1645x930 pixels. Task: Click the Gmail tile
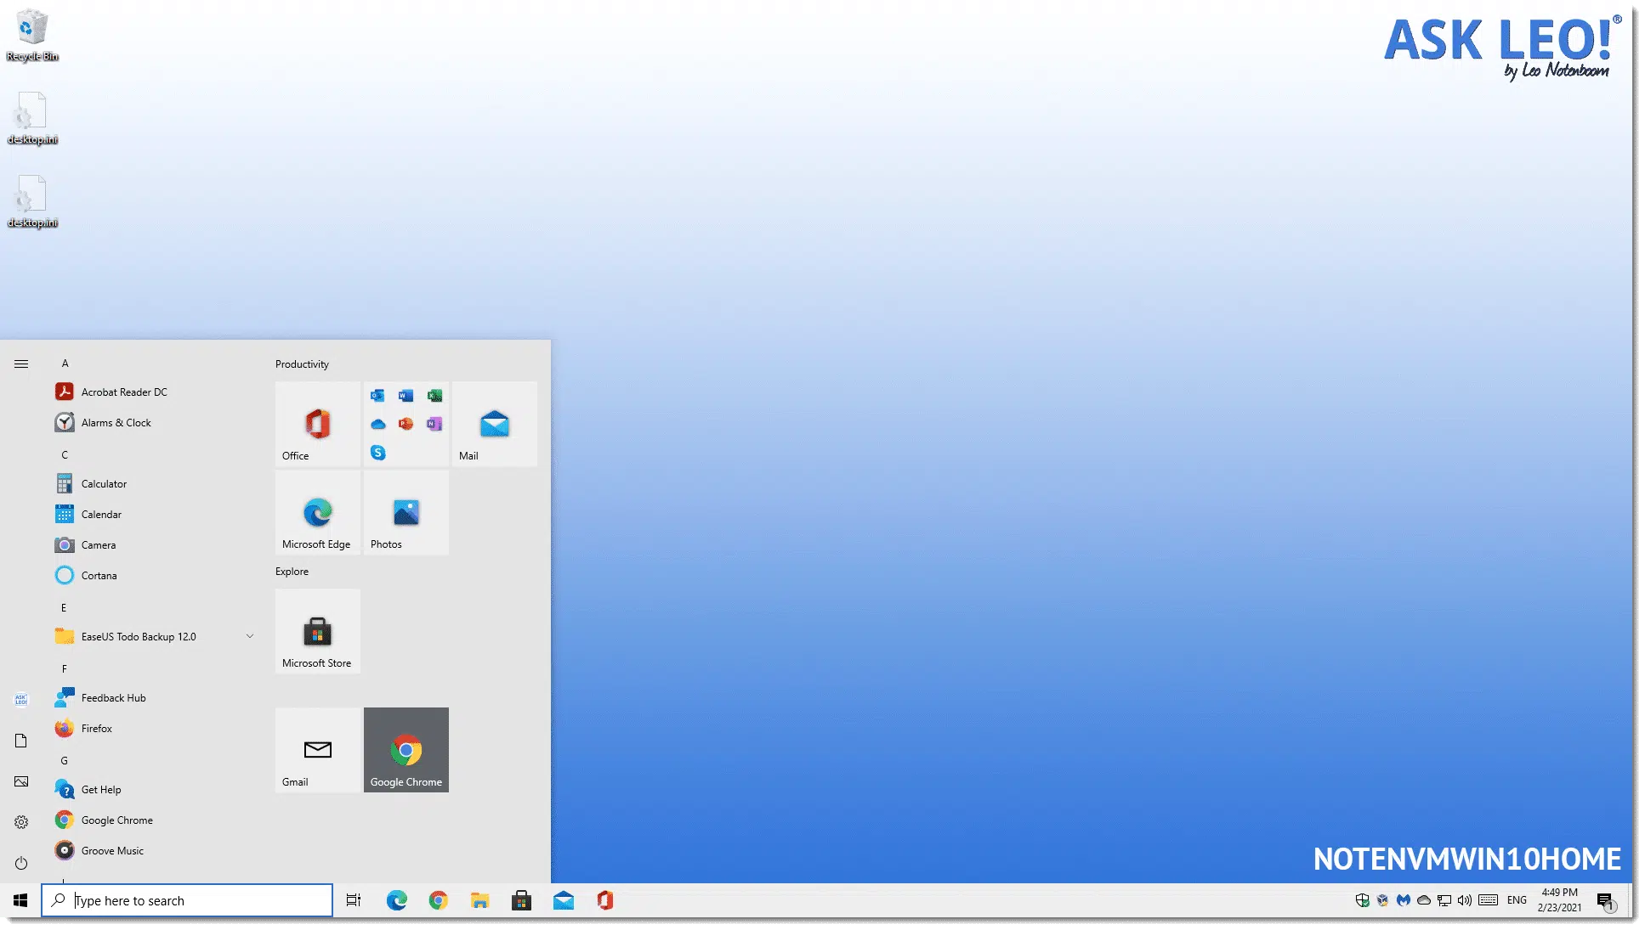(318, 750)
